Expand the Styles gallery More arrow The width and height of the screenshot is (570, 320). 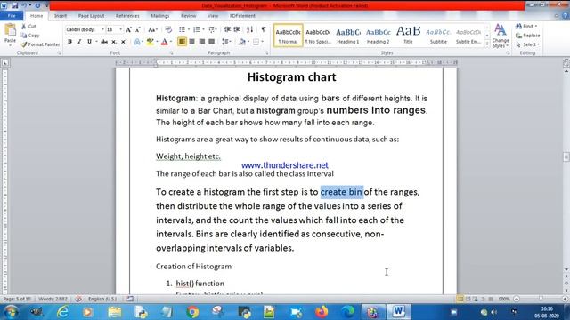[x=487, y=44]
